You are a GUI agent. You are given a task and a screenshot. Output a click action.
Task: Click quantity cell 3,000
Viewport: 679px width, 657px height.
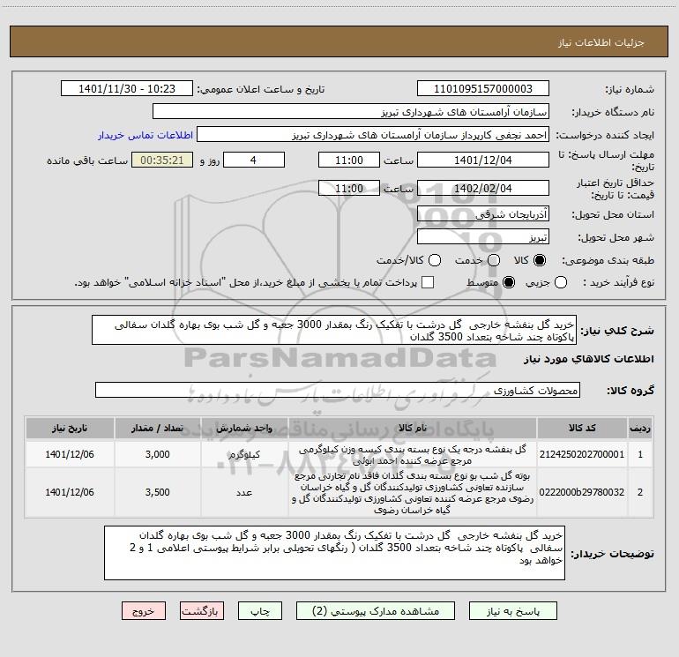[158, 454]
